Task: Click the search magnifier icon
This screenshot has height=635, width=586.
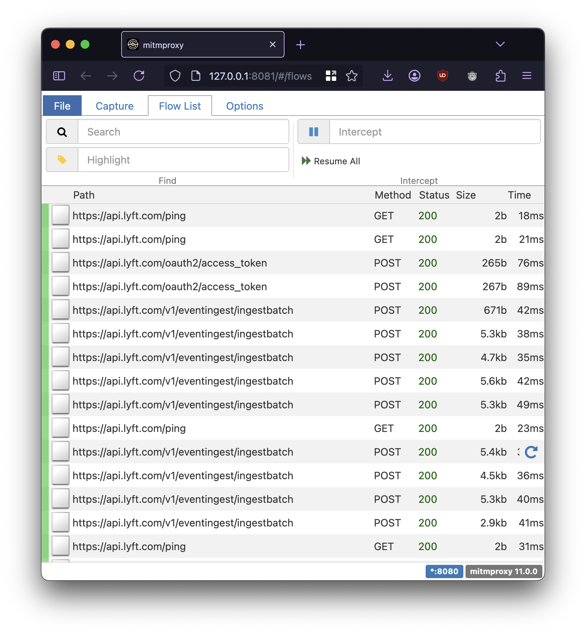Action: pos(62,132)
